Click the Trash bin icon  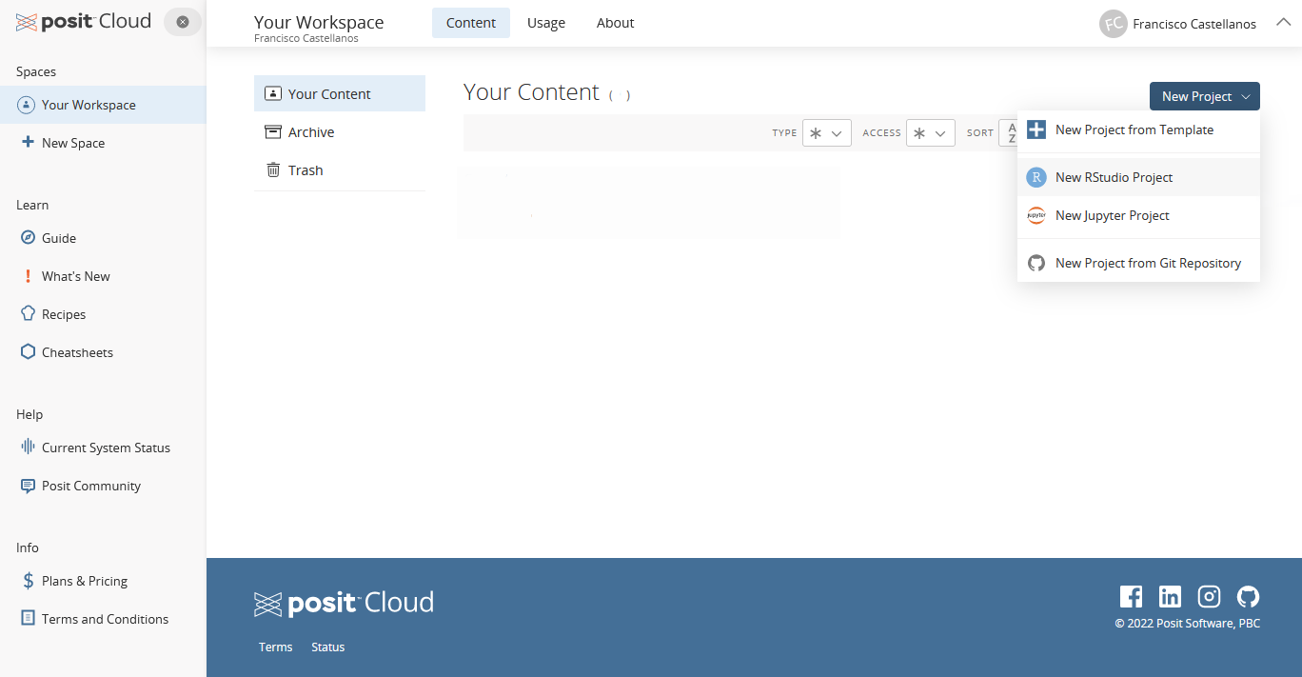point(273,169)
